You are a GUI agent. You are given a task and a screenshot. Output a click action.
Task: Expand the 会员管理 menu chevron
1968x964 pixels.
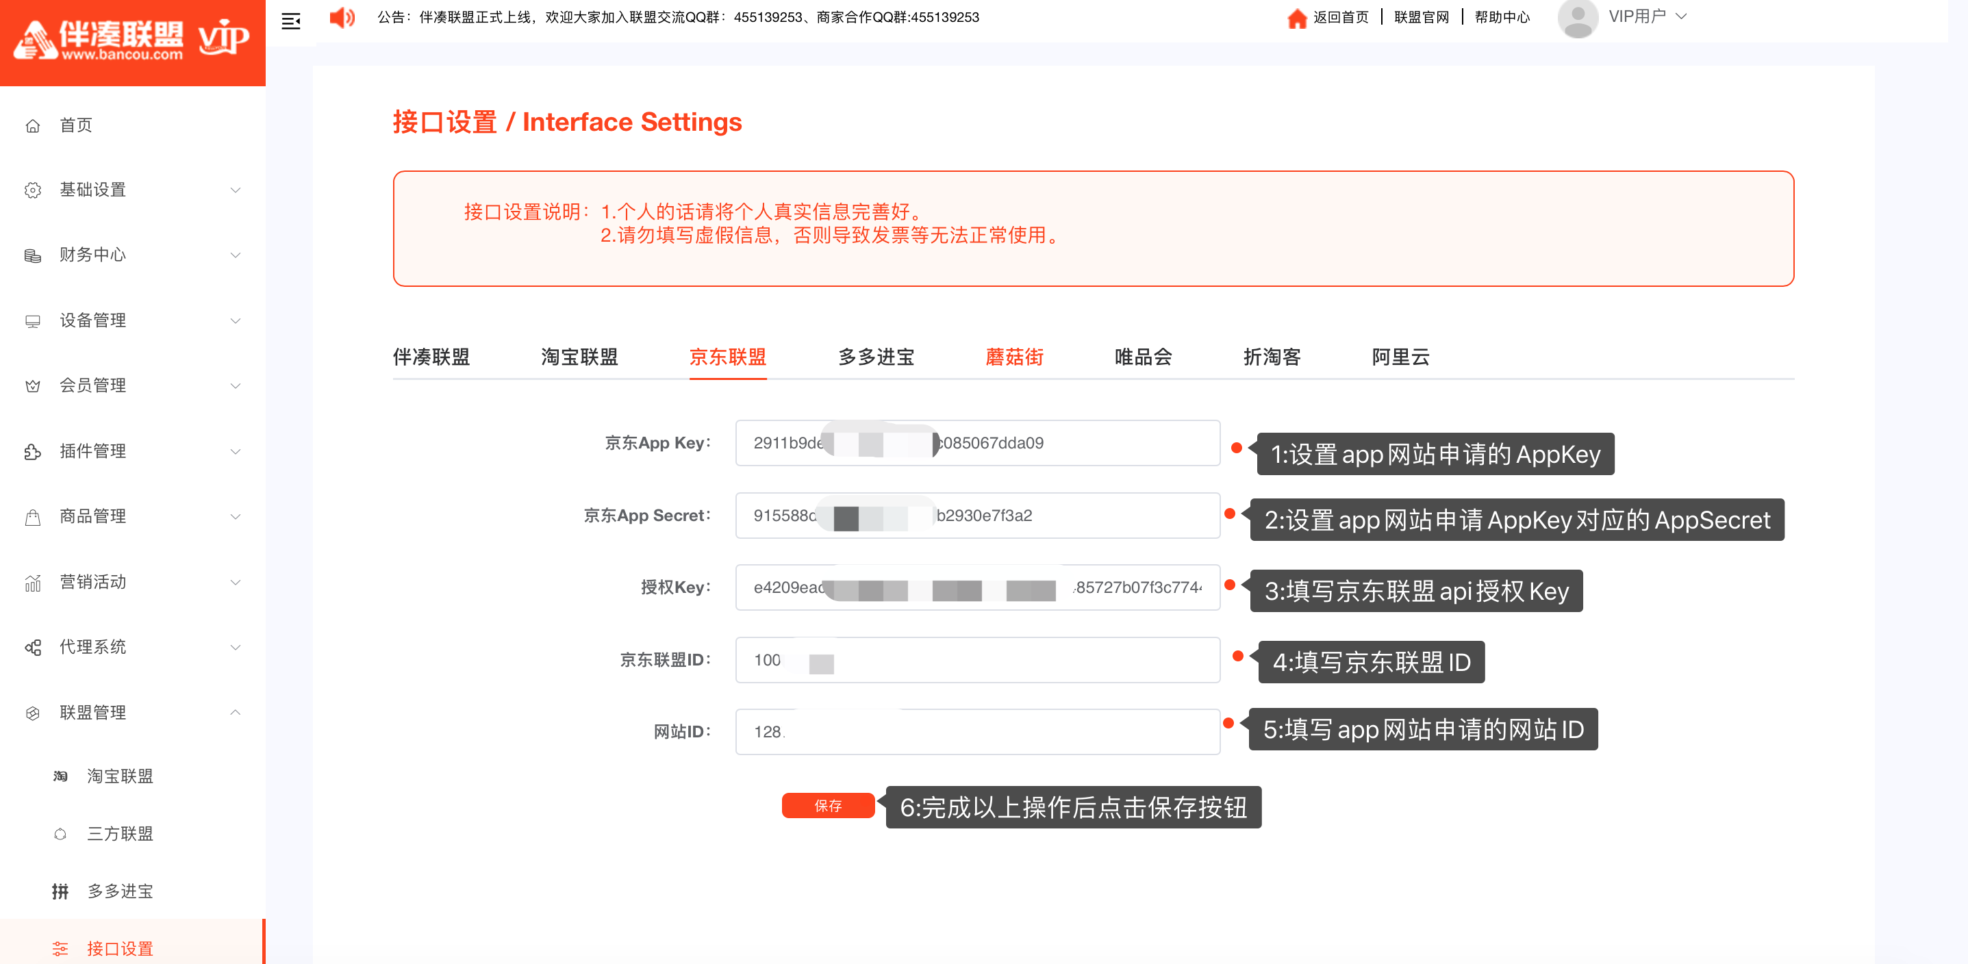tap(236, 385)
